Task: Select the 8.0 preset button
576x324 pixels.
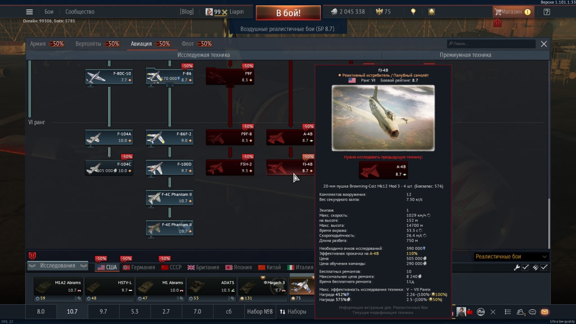Action: tap(40, 311)
